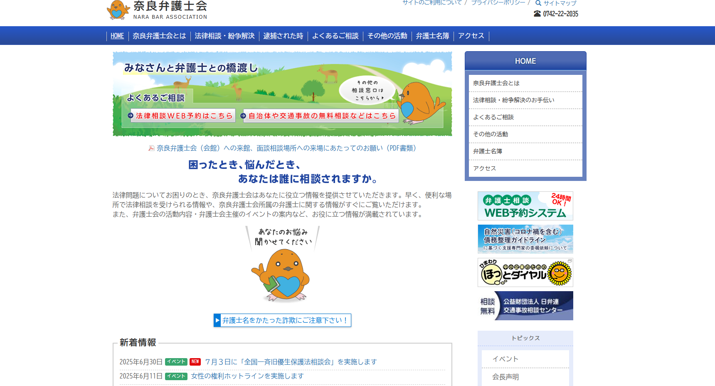Click the サイトのご利用について link
The width and height of the screenshot is (715, 386).
tap(432, 2)
